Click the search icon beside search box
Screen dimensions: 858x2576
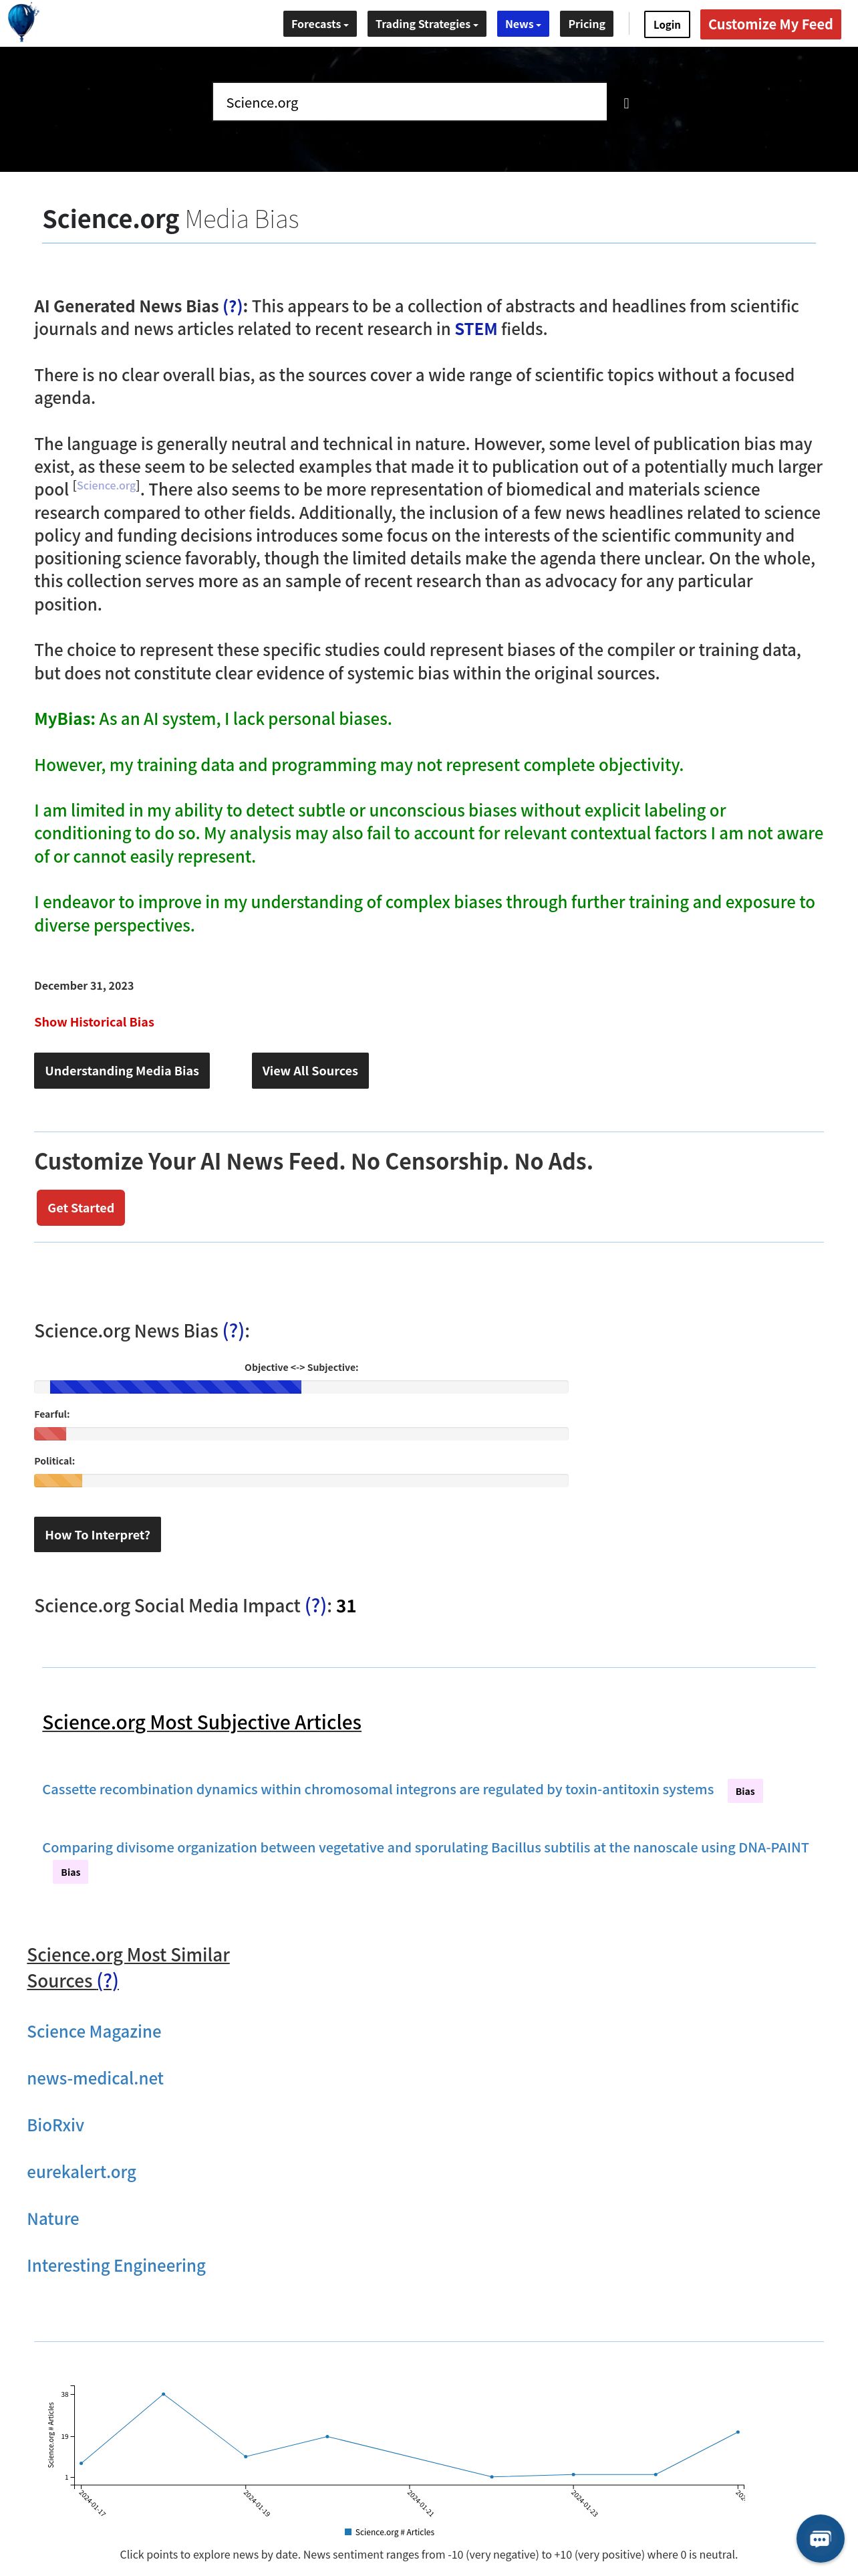[x=626, y=103]
